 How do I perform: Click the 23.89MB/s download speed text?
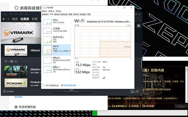pos(119,106)
